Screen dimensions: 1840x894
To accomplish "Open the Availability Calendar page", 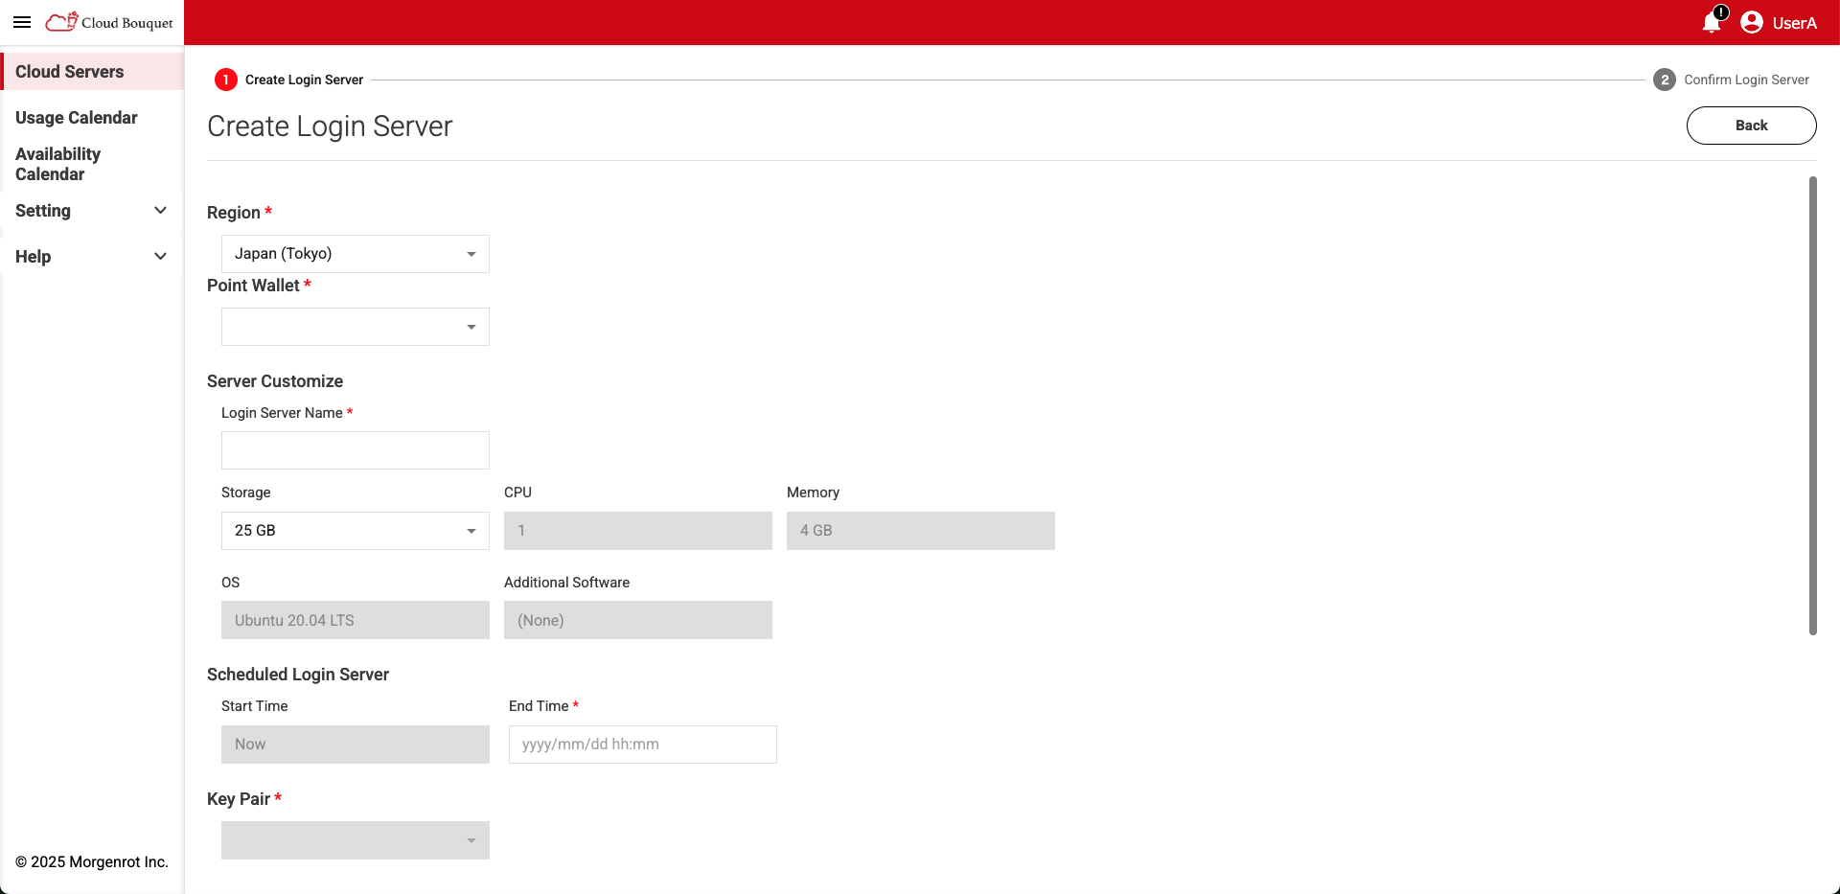I will 57,164.
